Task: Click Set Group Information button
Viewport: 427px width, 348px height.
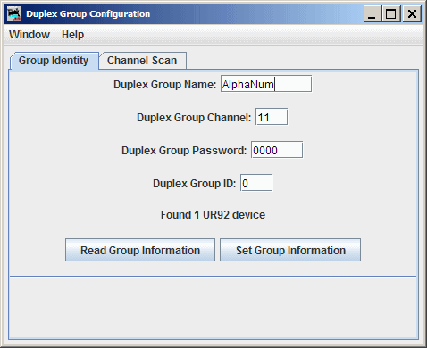Action: click(x=290, y=250)
